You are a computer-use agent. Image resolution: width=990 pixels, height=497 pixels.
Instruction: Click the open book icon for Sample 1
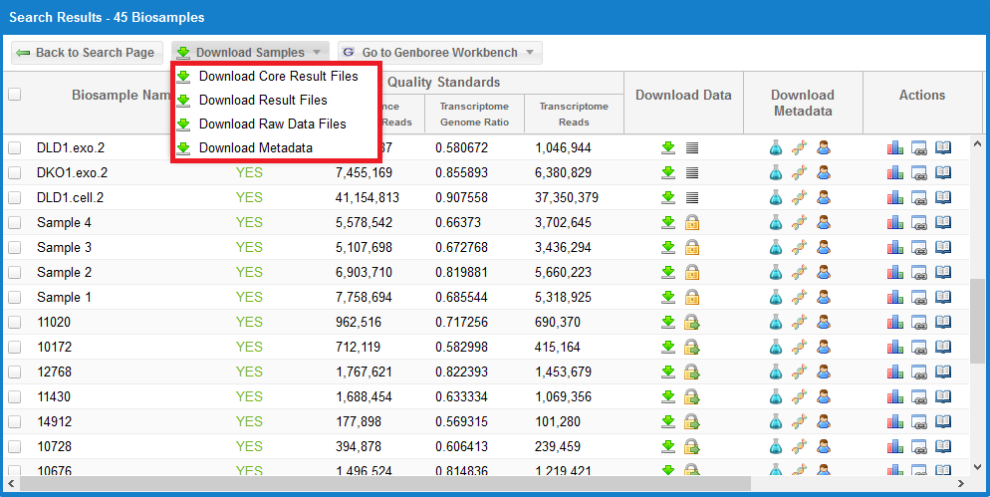pos(943,297)
